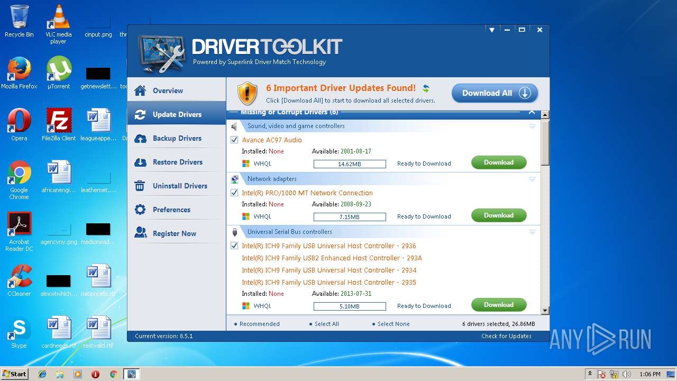Click the driver list scrollbar thumb
This screenshot has width=677, height=381.
click(x=545, y=142)
